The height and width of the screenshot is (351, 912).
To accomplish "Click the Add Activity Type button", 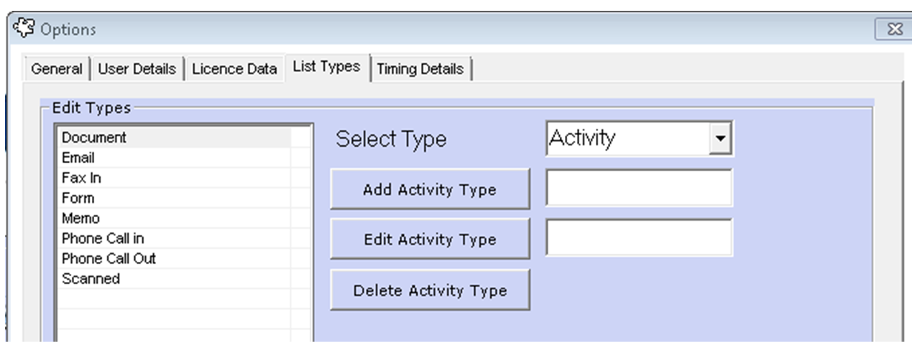I will tap(430, 189).
